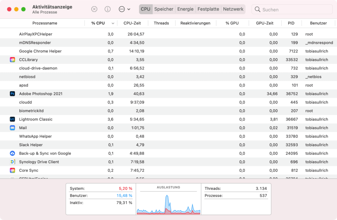
Task: Sort by the % CPU column header
Action: point(98,23)
